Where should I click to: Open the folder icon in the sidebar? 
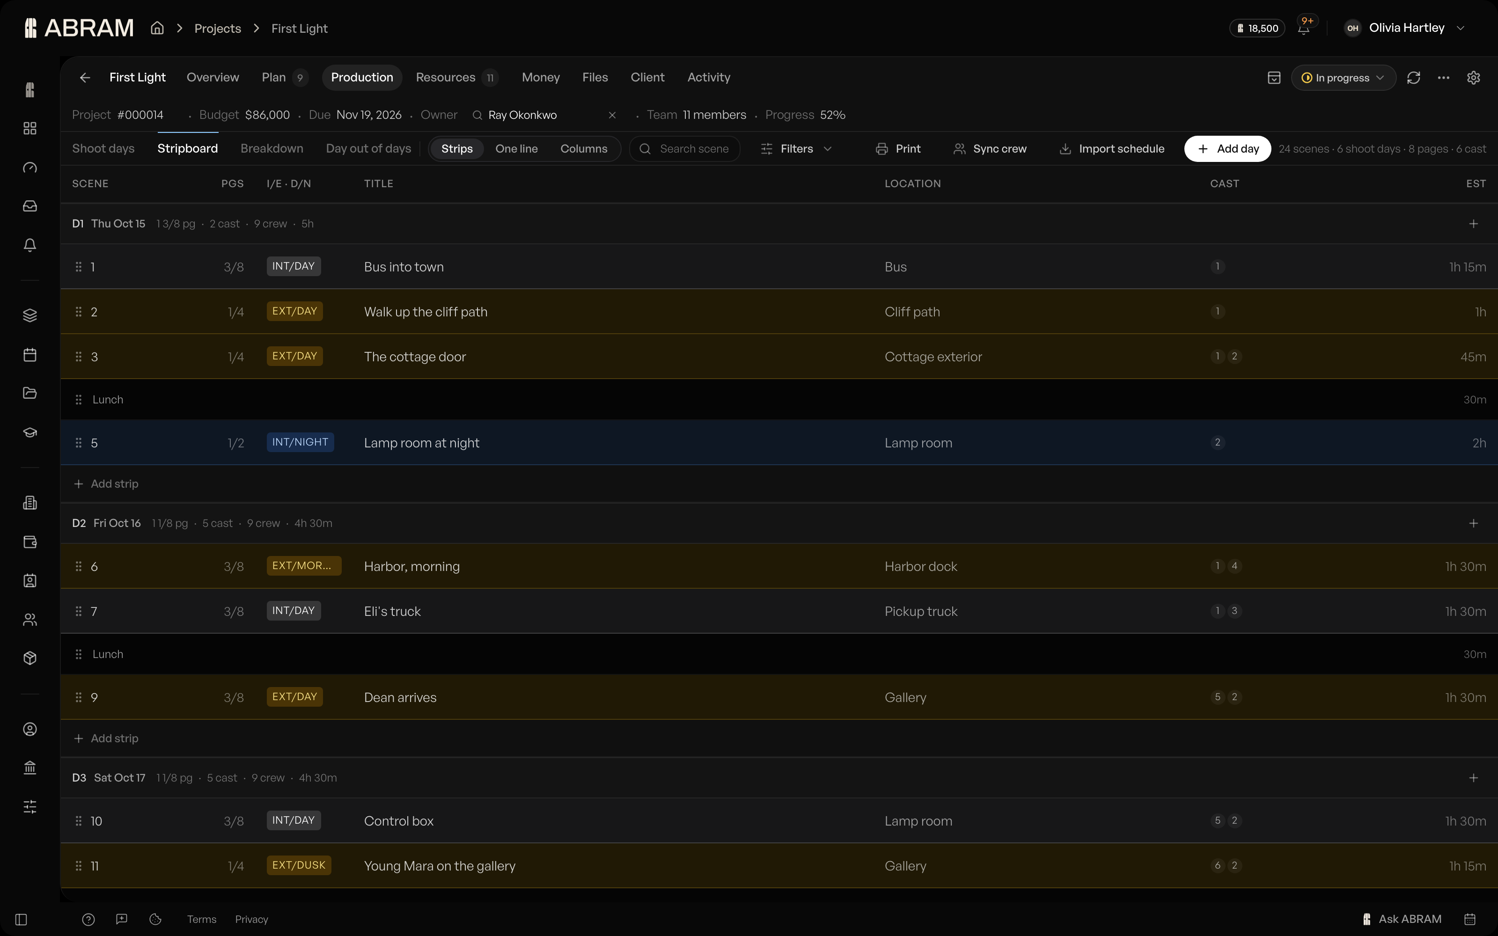pos(29,393)
